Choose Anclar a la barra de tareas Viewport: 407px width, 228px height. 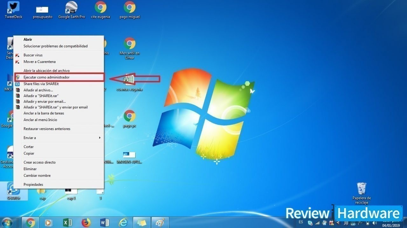[x=59, y=113]
